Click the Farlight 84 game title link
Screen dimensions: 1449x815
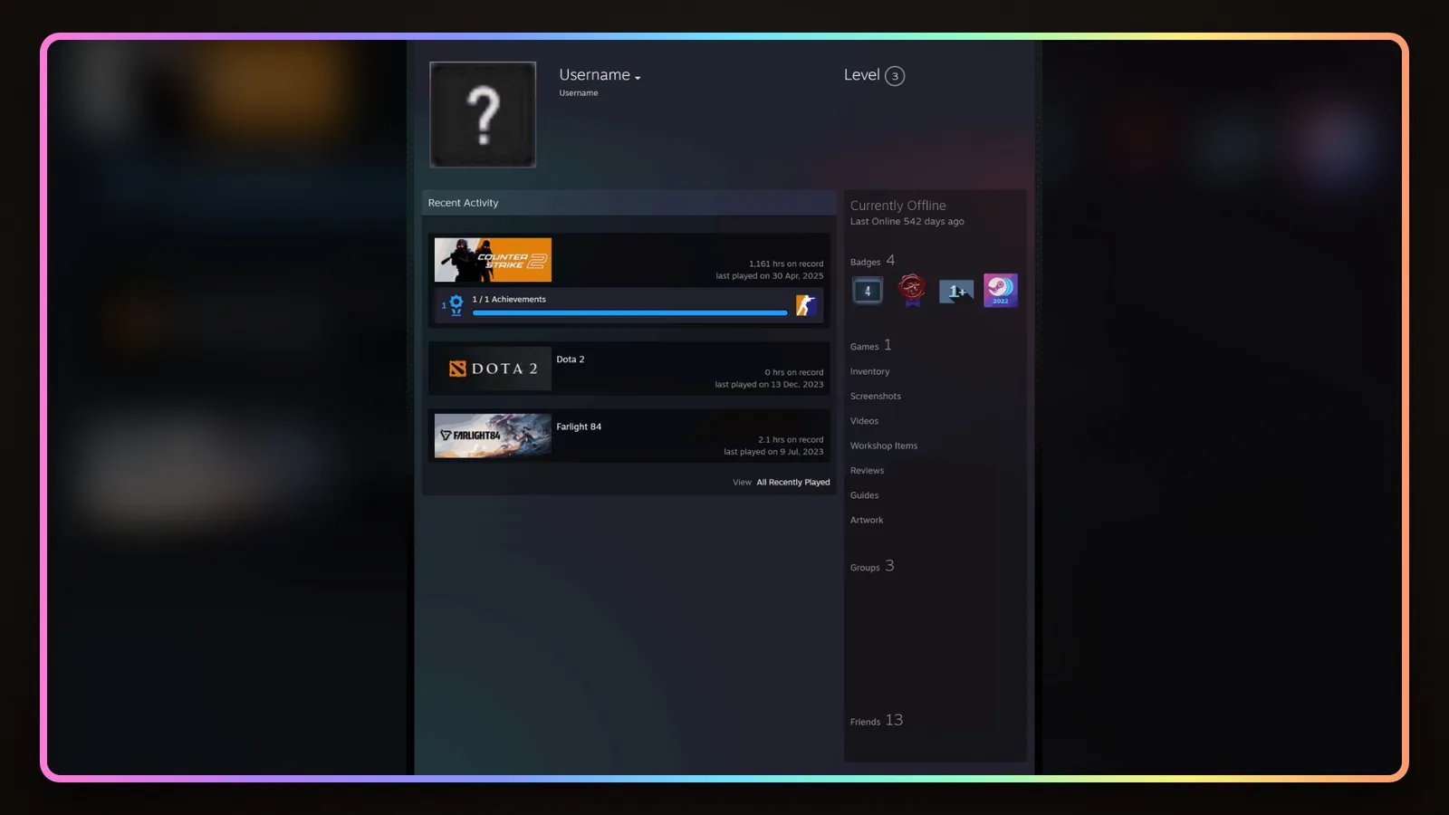[x=579, y=427]
